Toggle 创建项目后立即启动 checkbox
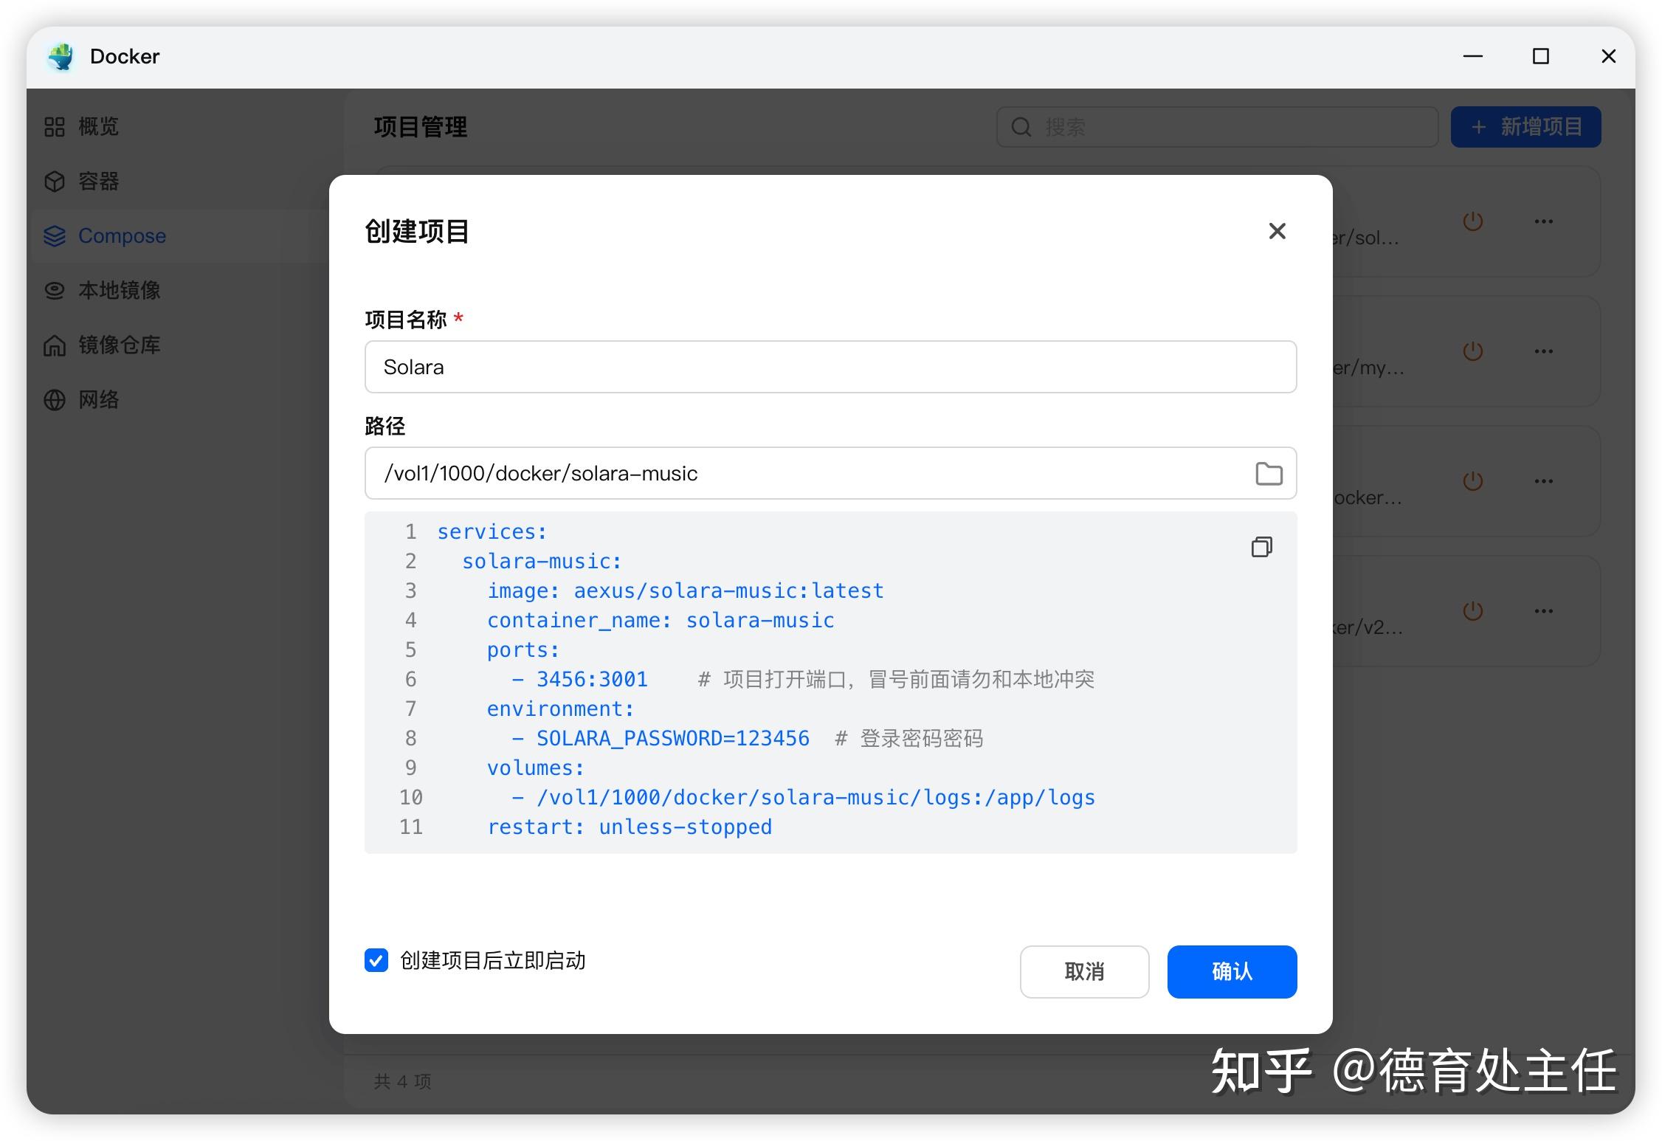1662x1141 pixels. (x=376, y=960)
